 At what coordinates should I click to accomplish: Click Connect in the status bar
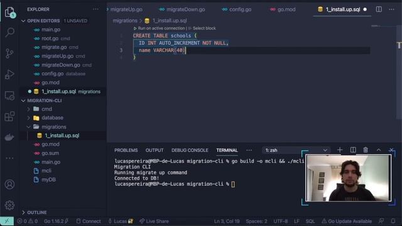coord(89,221)
